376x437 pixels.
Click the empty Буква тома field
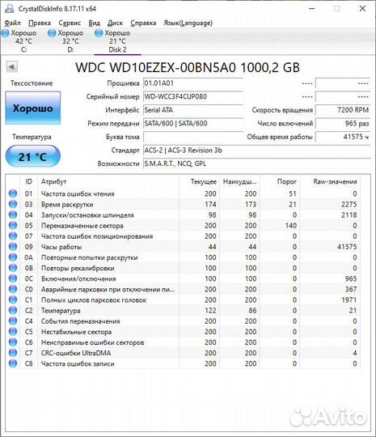(193, 137)
